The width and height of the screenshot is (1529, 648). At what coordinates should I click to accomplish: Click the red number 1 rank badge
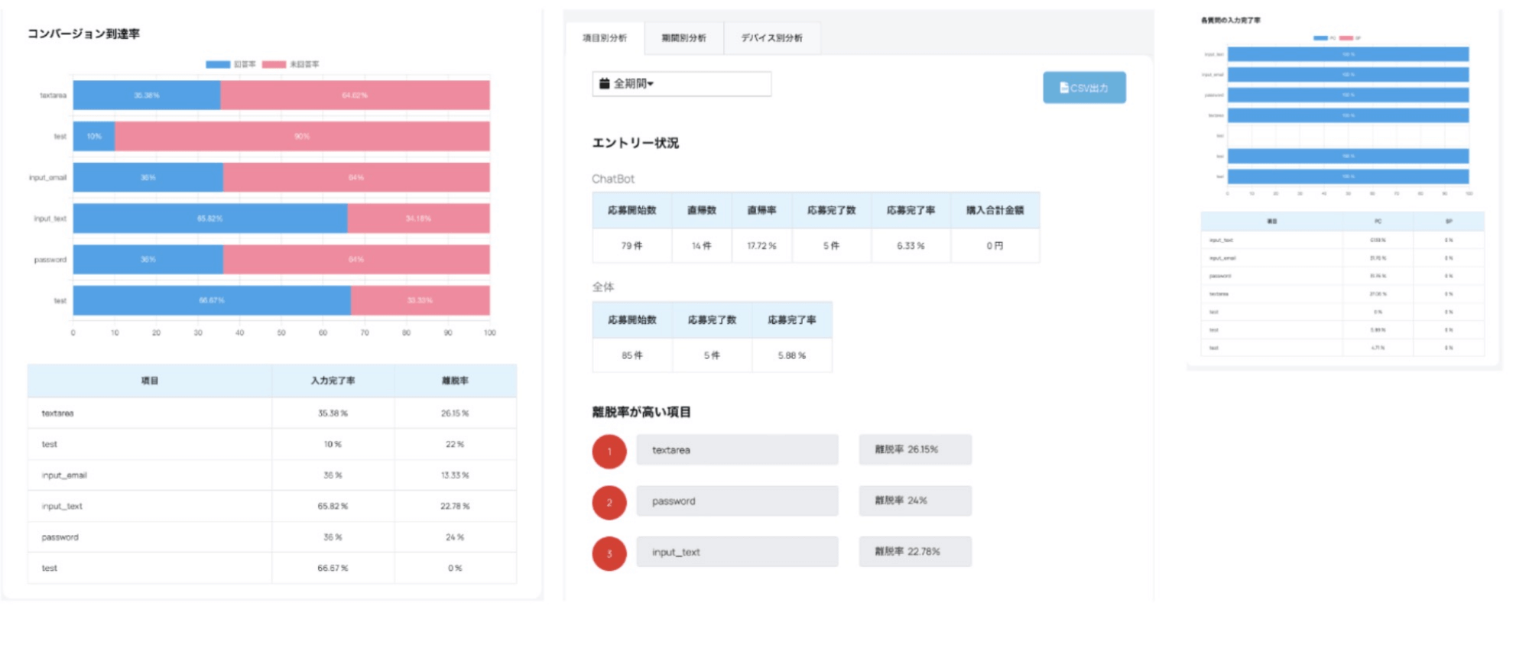(x=609, y=452)
